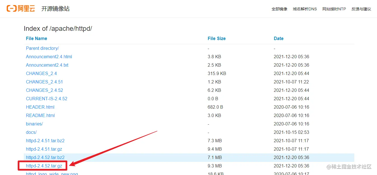377x175 pixels.
Task: Open the 开源镜像站 site title
Action: click(x=55, y=9)
